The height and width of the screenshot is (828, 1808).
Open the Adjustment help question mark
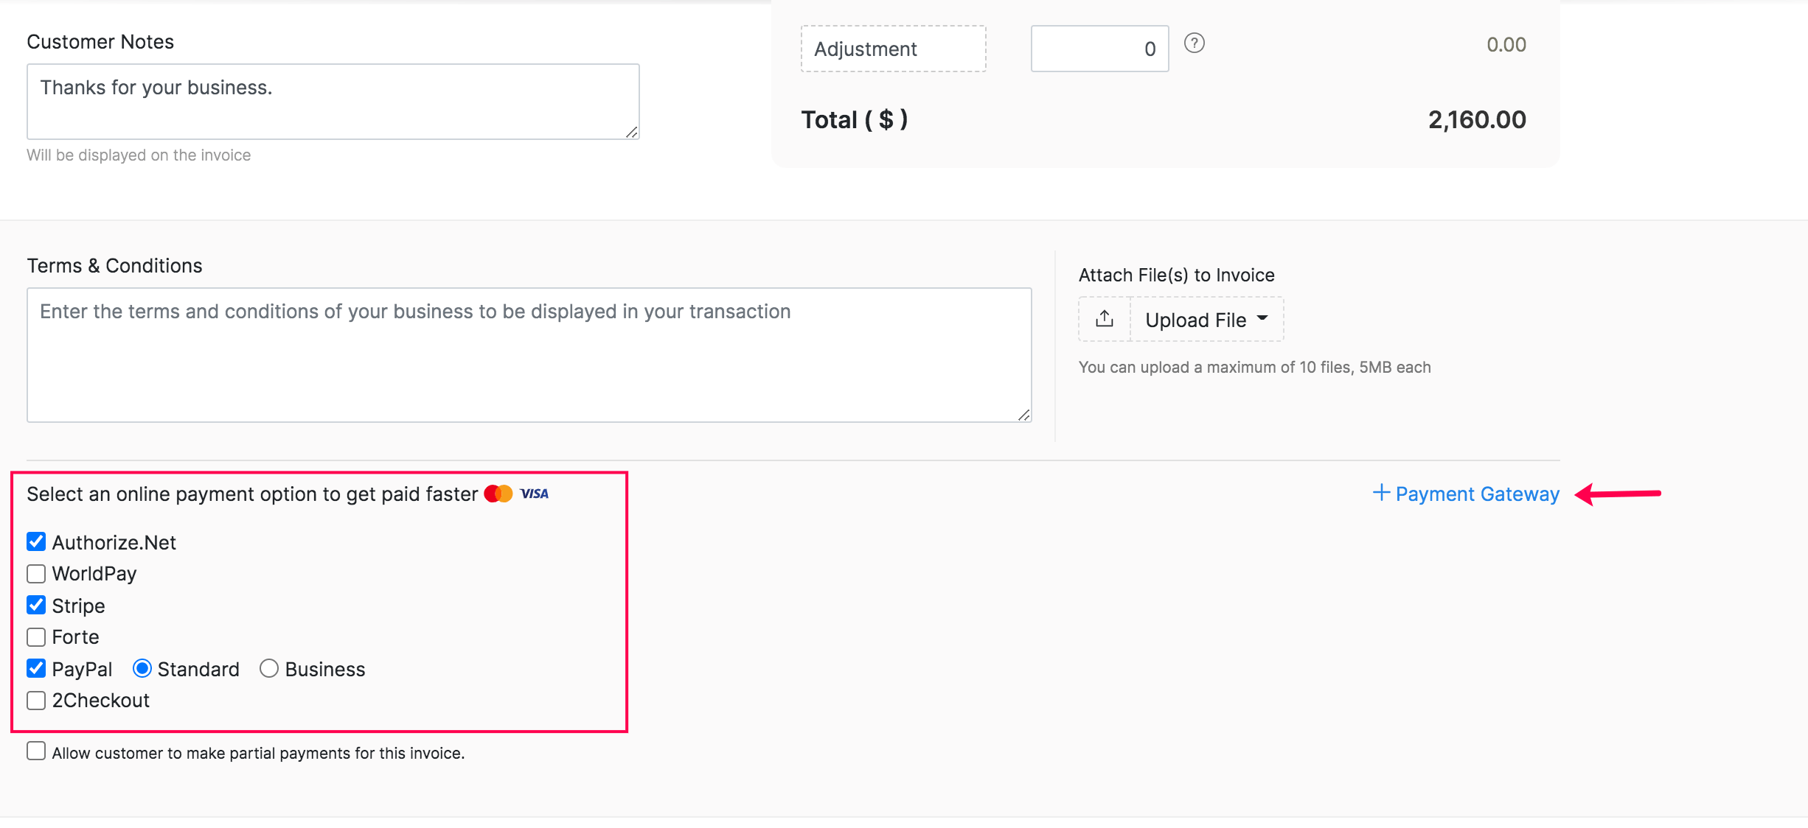(x=1195, y=44)
